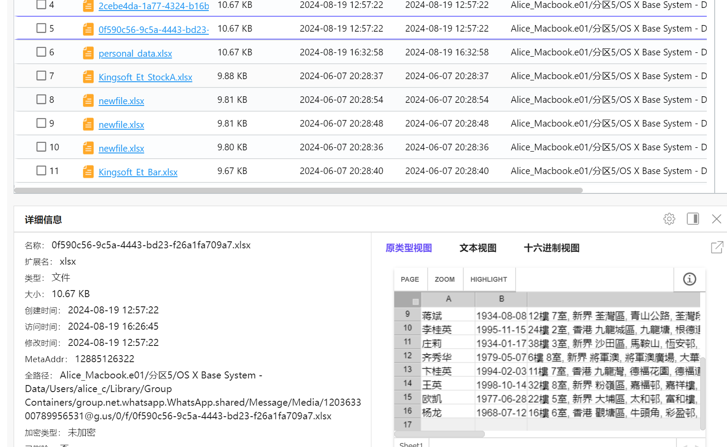727x447 pixels.
Task: Select spreadsheet row 17 header
Action: pos(407,425)
